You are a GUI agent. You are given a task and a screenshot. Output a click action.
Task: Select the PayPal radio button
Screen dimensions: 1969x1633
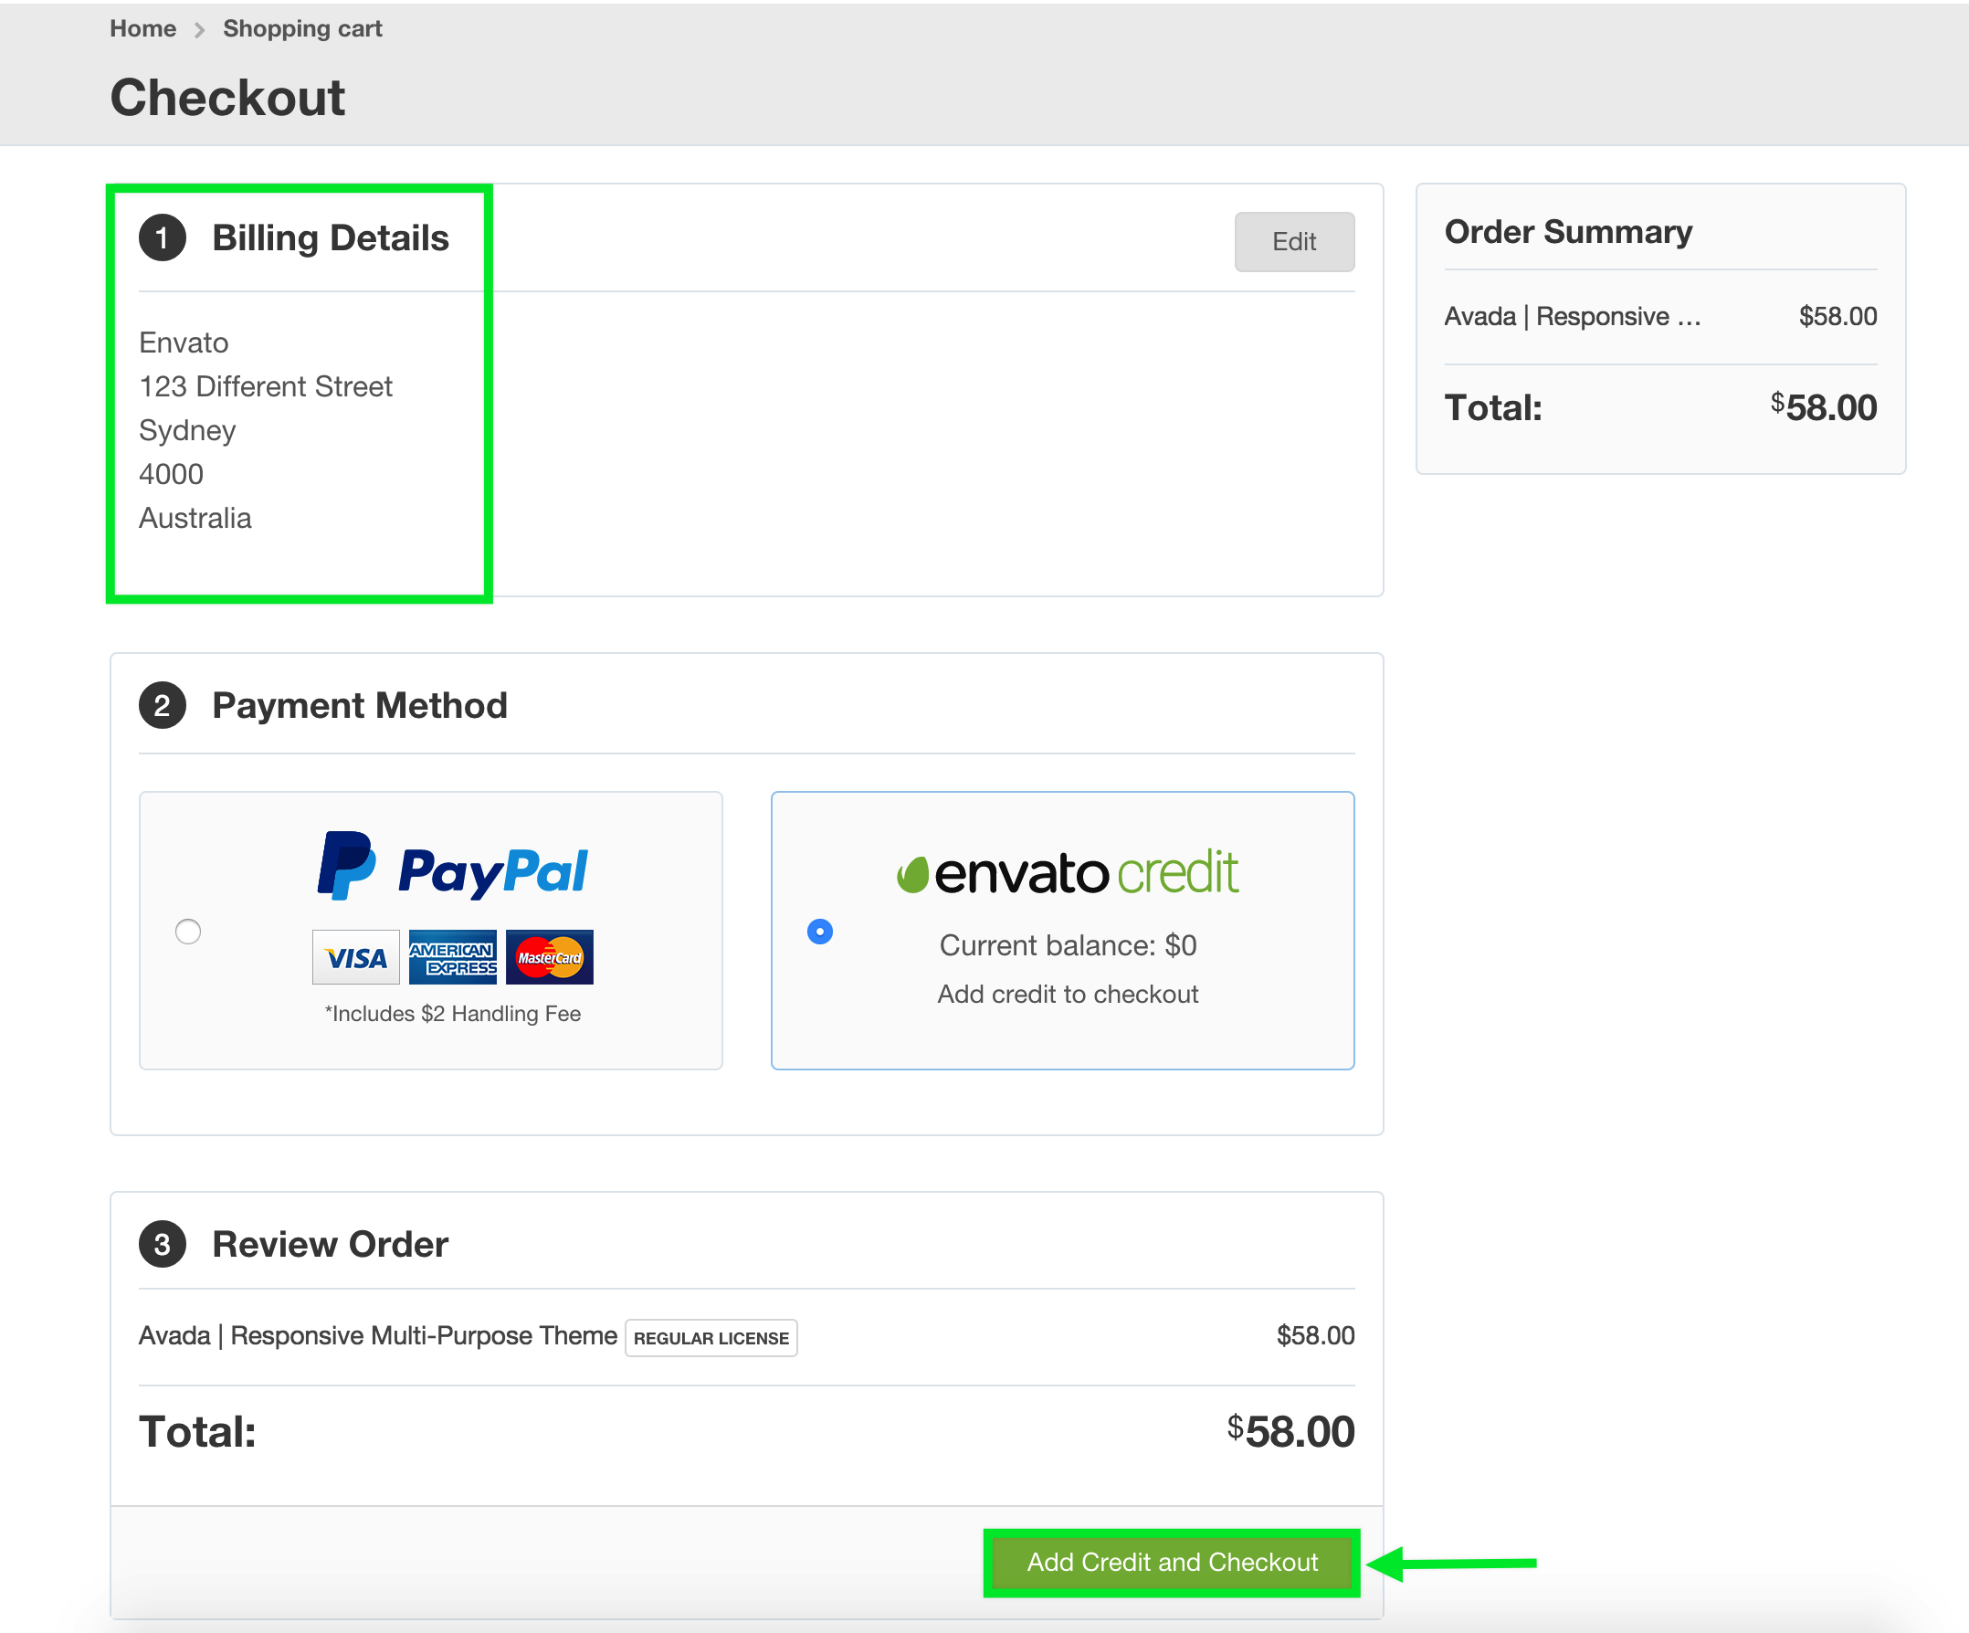point(188,932)
